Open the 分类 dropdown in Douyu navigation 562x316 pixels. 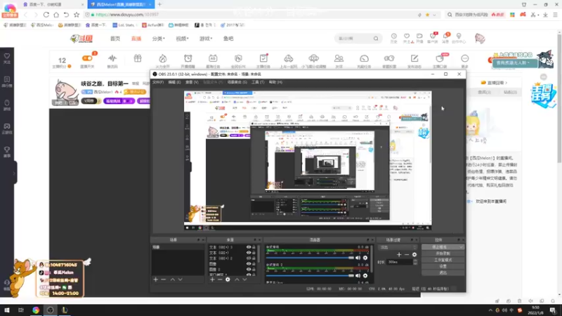coord(159,39)
